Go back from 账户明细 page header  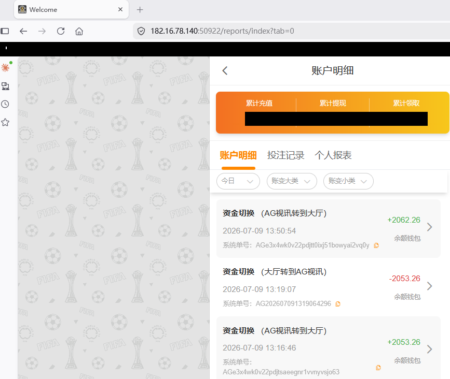point(225,71)
